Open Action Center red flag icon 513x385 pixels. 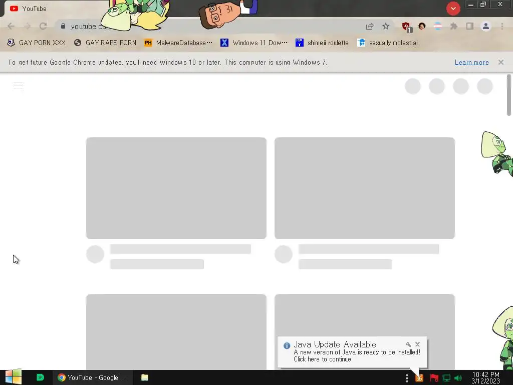pyautogui.click(x=434, y=378)
